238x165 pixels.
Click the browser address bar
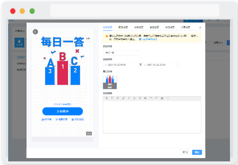135,10
